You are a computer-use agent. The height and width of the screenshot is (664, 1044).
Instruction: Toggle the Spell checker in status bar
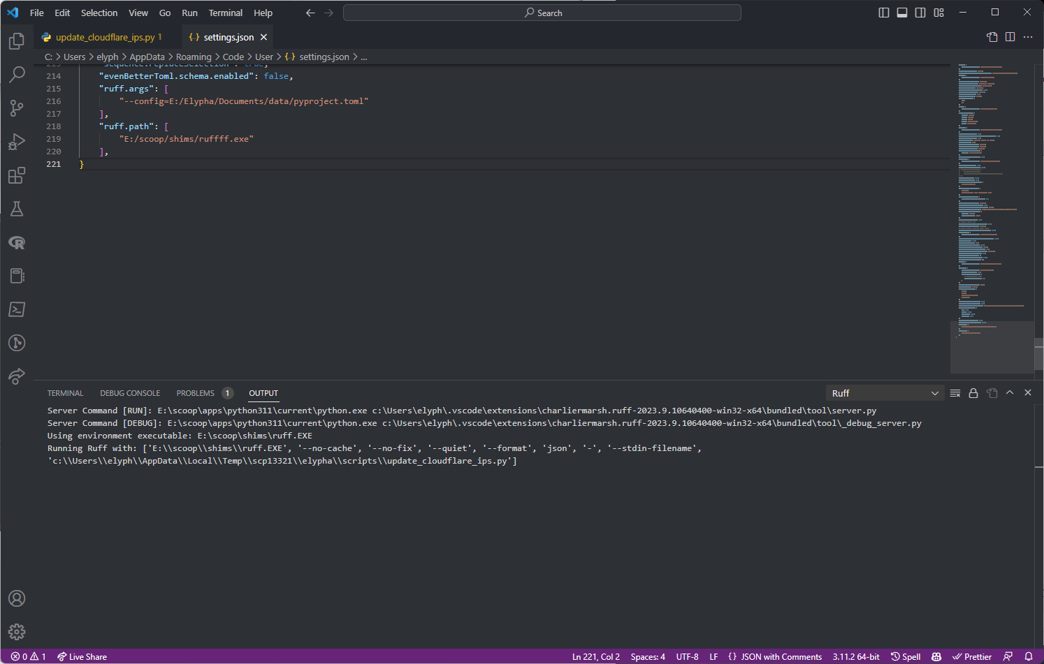coord(905,656)
